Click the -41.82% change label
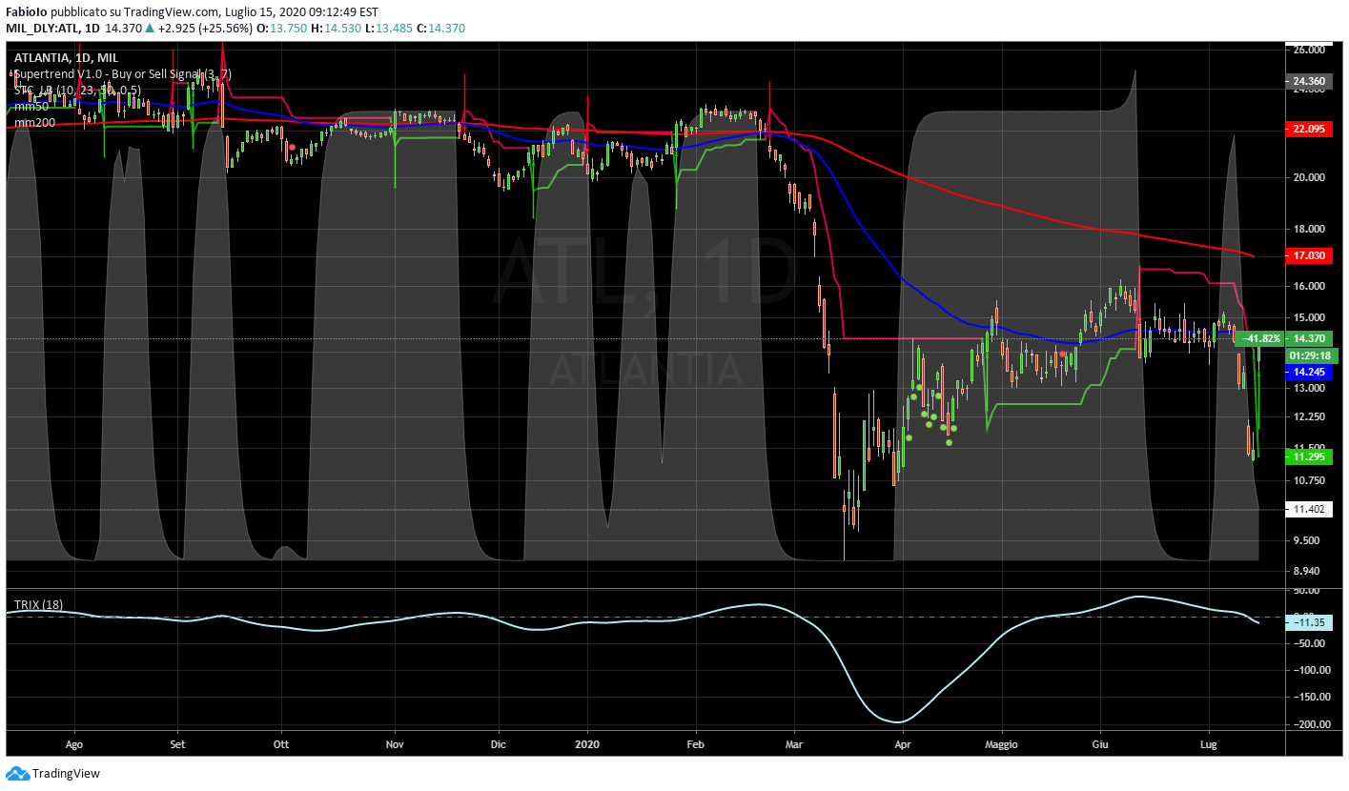 coord(1259,338)
